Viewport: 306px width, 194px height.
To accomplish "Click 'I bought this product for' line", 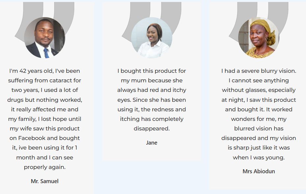I will click(152, 71).
